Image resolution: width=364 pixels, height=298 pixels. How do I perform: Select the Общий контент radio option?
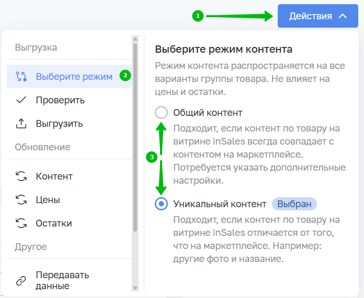click(162, 113)
